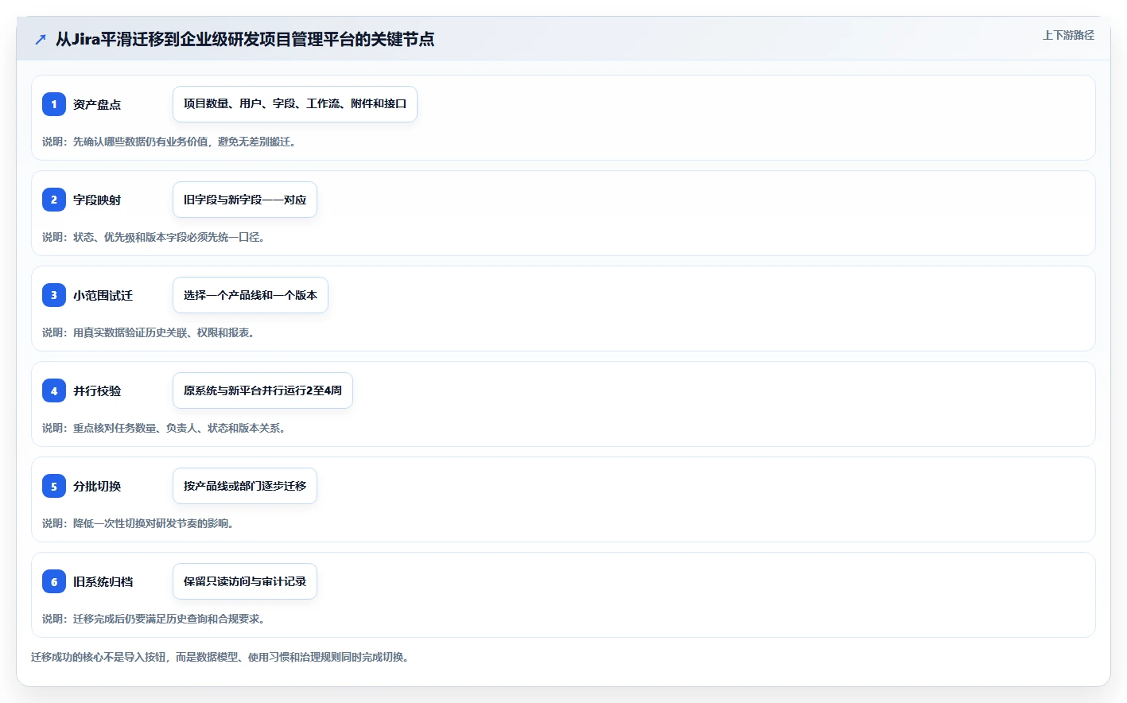Click the note 状态、优先级和版本字段必须先统一口径
This screenshot has width=1127, height=703.
(x=154, y=237)
